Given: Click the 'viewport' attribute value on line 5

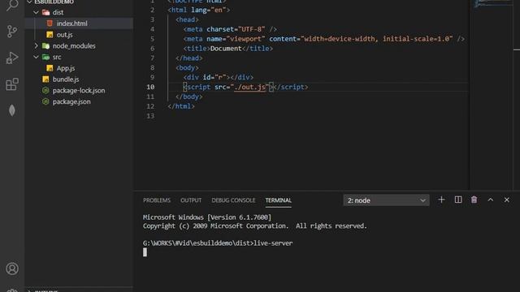Looking at the screenshot, I should pos(245,39).
